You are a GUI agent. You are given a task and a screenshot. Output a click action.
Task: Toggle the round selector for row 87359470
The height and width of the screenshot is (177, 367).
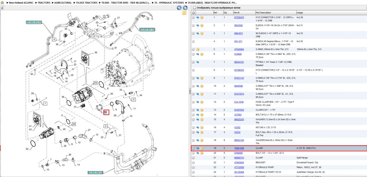point(193,18)
